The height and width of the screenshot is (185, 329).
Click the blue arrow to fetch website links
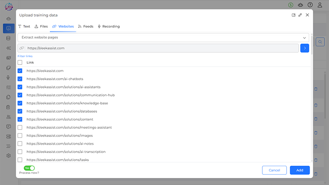(x=305, y=48)
